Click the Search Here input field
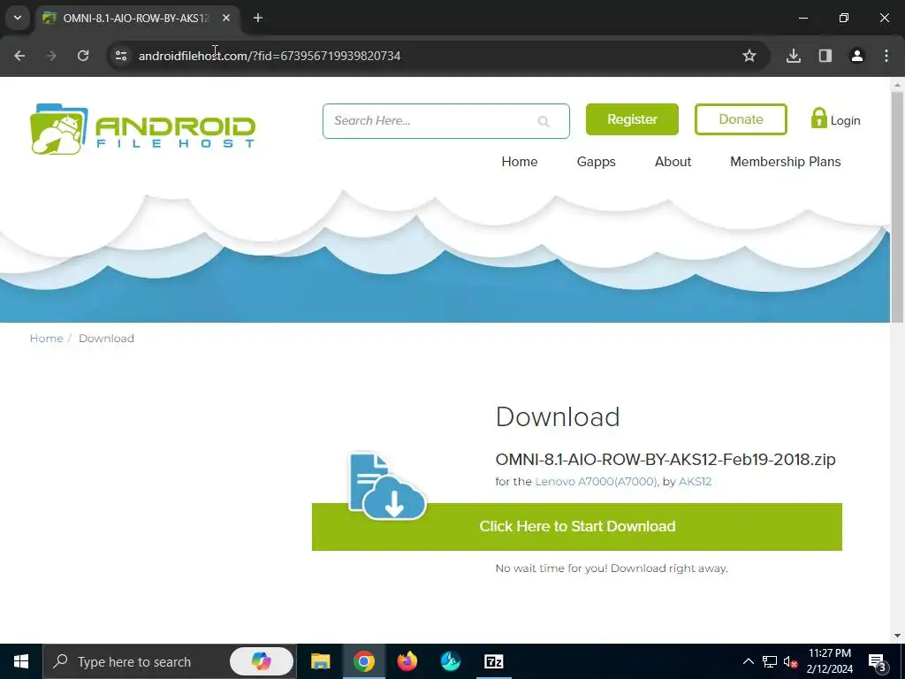This screenshot has height=679, width=905. (446, 121)
